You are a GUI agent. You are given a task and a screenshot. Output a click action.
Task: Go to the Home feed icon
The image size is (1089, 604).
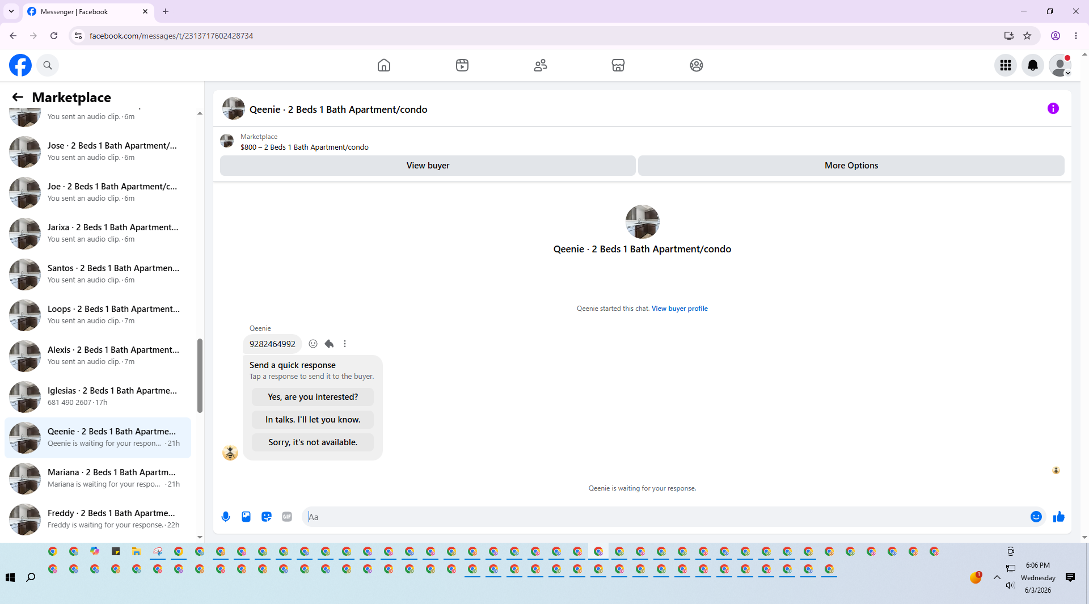coord(384,65)
